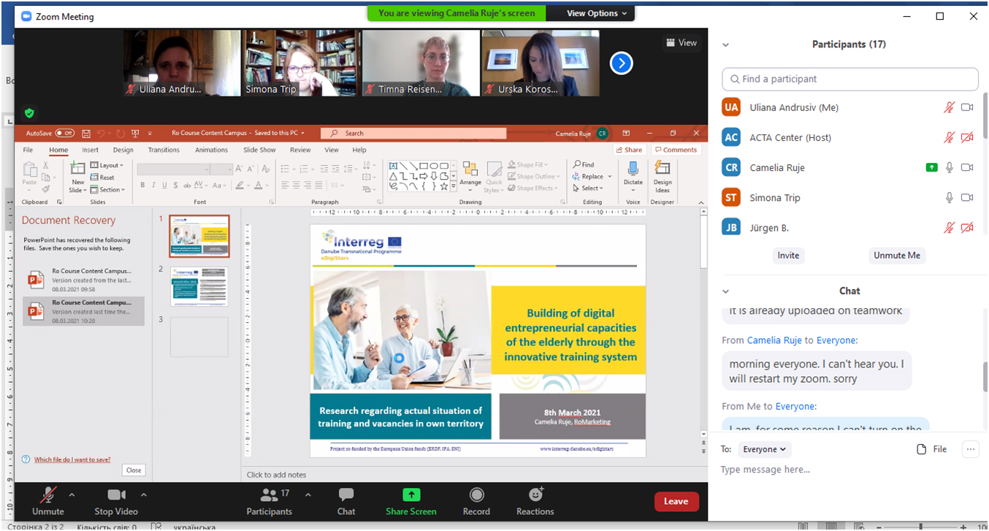This screenshot has height=531, width=989.
Task: Open the Reactions icon in toolbar
Action: click(535, 495)
